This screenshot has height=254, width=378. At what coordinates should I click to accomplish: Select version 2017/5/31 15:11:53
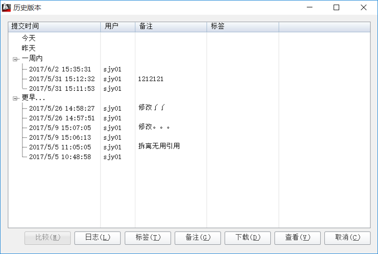point(62,89)
